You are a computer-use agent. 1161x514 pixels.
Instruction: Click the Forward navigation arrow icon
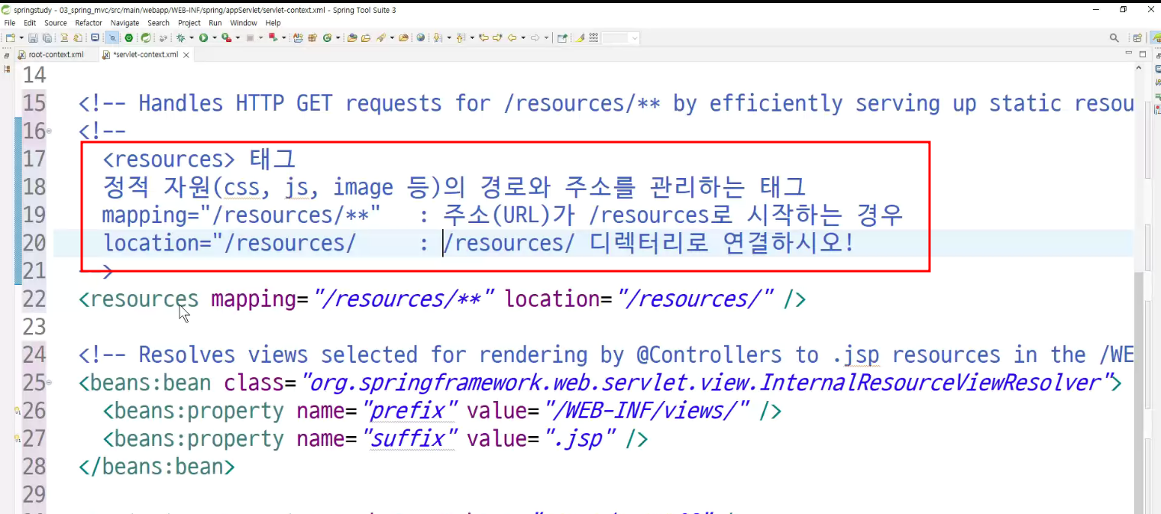pos(535,37)
